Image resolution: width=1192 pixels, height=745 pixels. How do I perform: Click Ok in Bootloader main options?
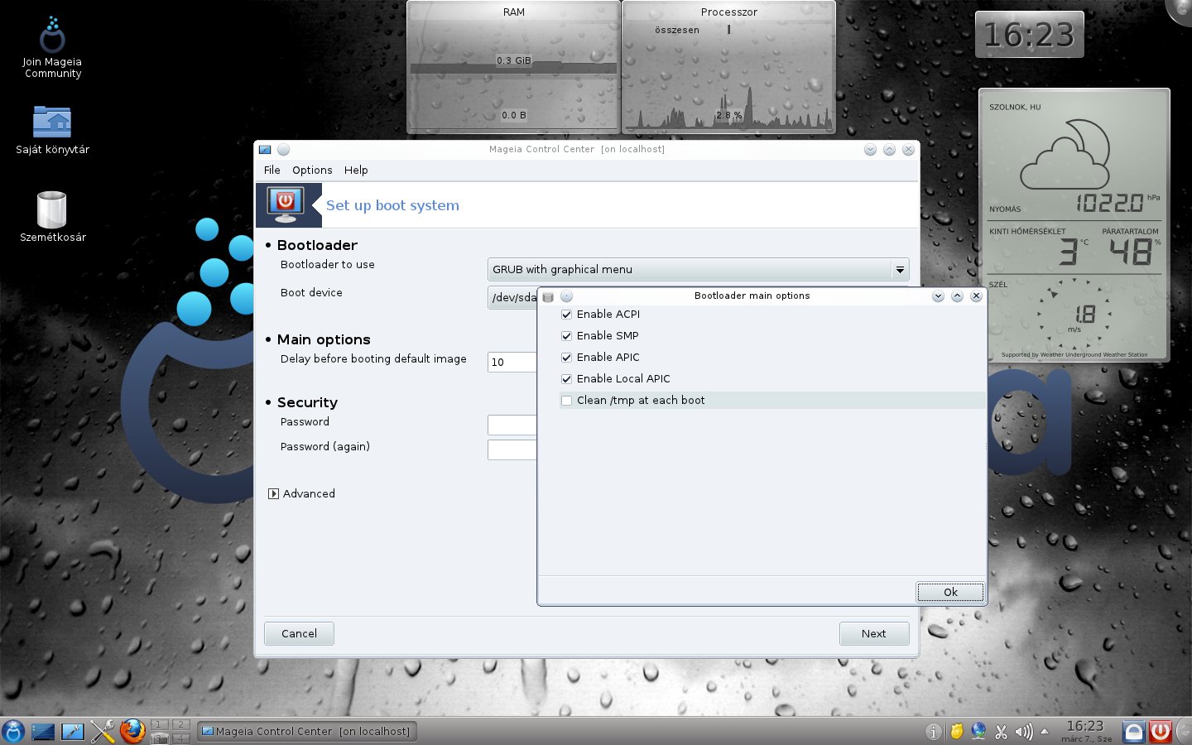(x=950, y=592)
